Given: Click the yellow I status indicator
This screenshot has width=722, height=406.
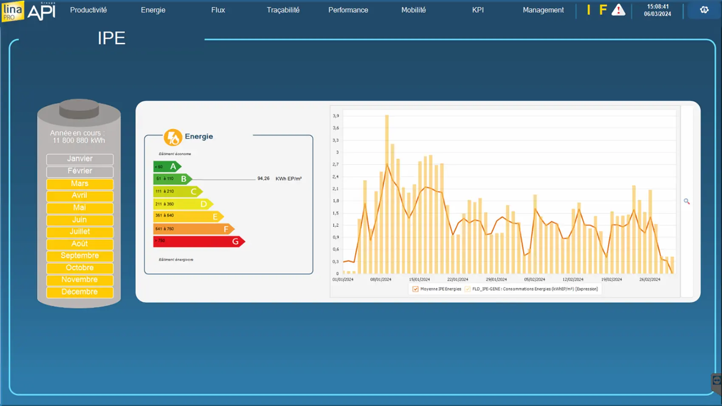Looking at the screenshot, I should tap(589, 10).
